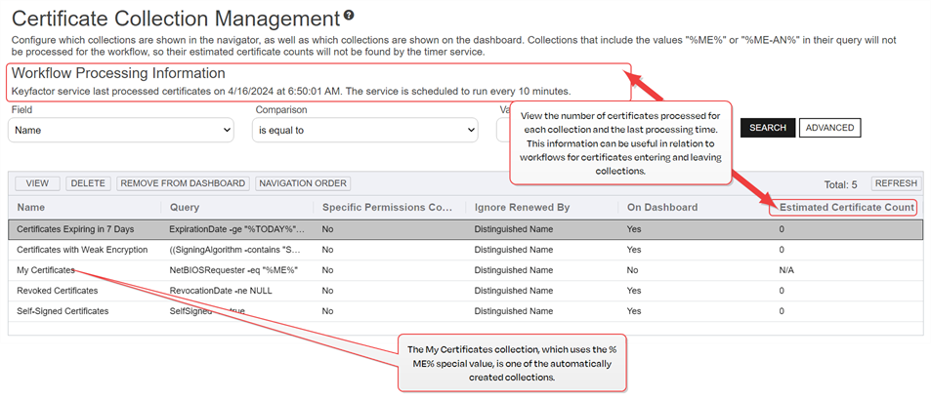Click Estimated Certificate Count column header

(x=846, y=208)
